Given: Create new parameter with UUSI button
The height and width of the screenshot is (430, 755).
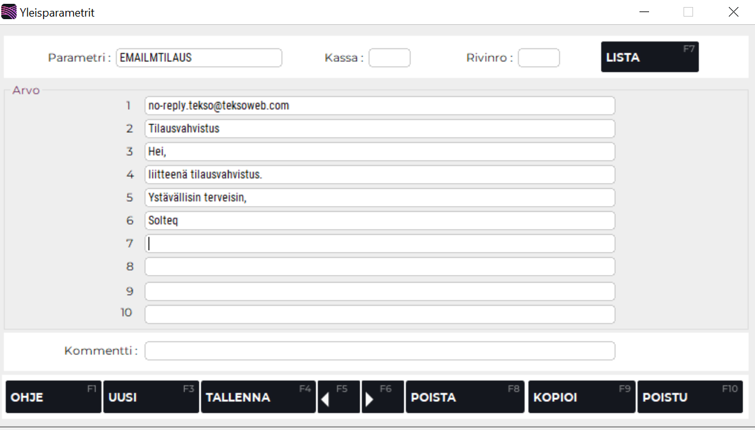Looking at the screenshot, I should 151,397.
